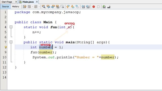The height and width of the screenshot is (91, 162).
Task: Click 'String[] args' parameter text
Action: [x=92, y=42]
